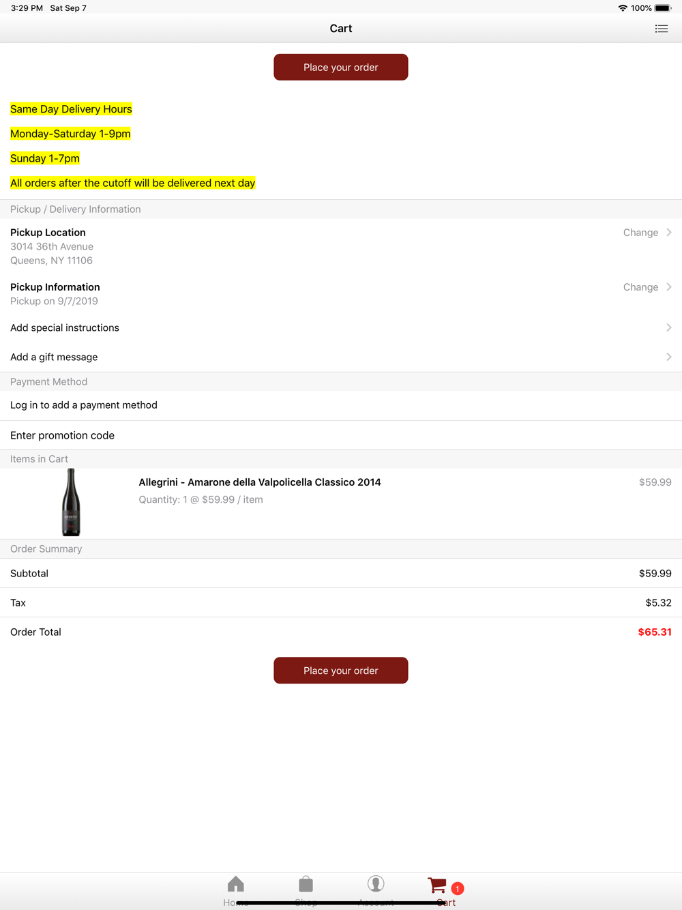Change the Pickup Location
The image size is (682, 910).
tap(640, 233)
